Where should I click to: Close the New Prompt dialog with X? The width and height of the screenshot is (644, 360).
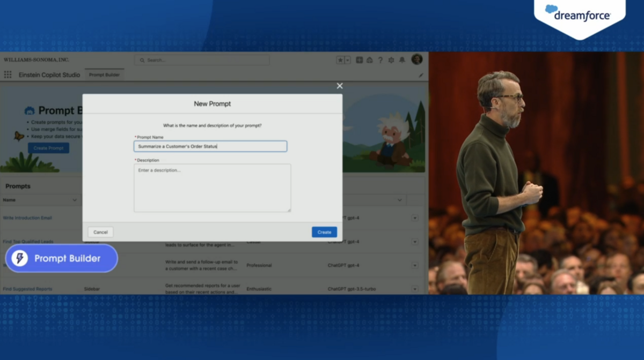[340, 86]
